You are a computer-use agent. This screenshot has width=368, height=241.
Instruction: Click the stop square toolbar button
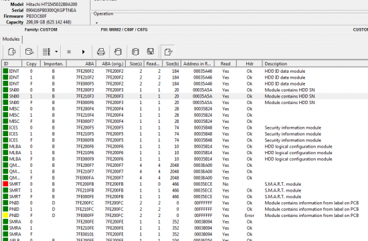click(x=69, y=52)
